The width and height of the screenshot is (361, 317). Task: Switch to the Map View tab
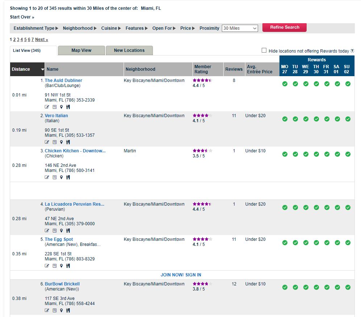pos(82,50)
